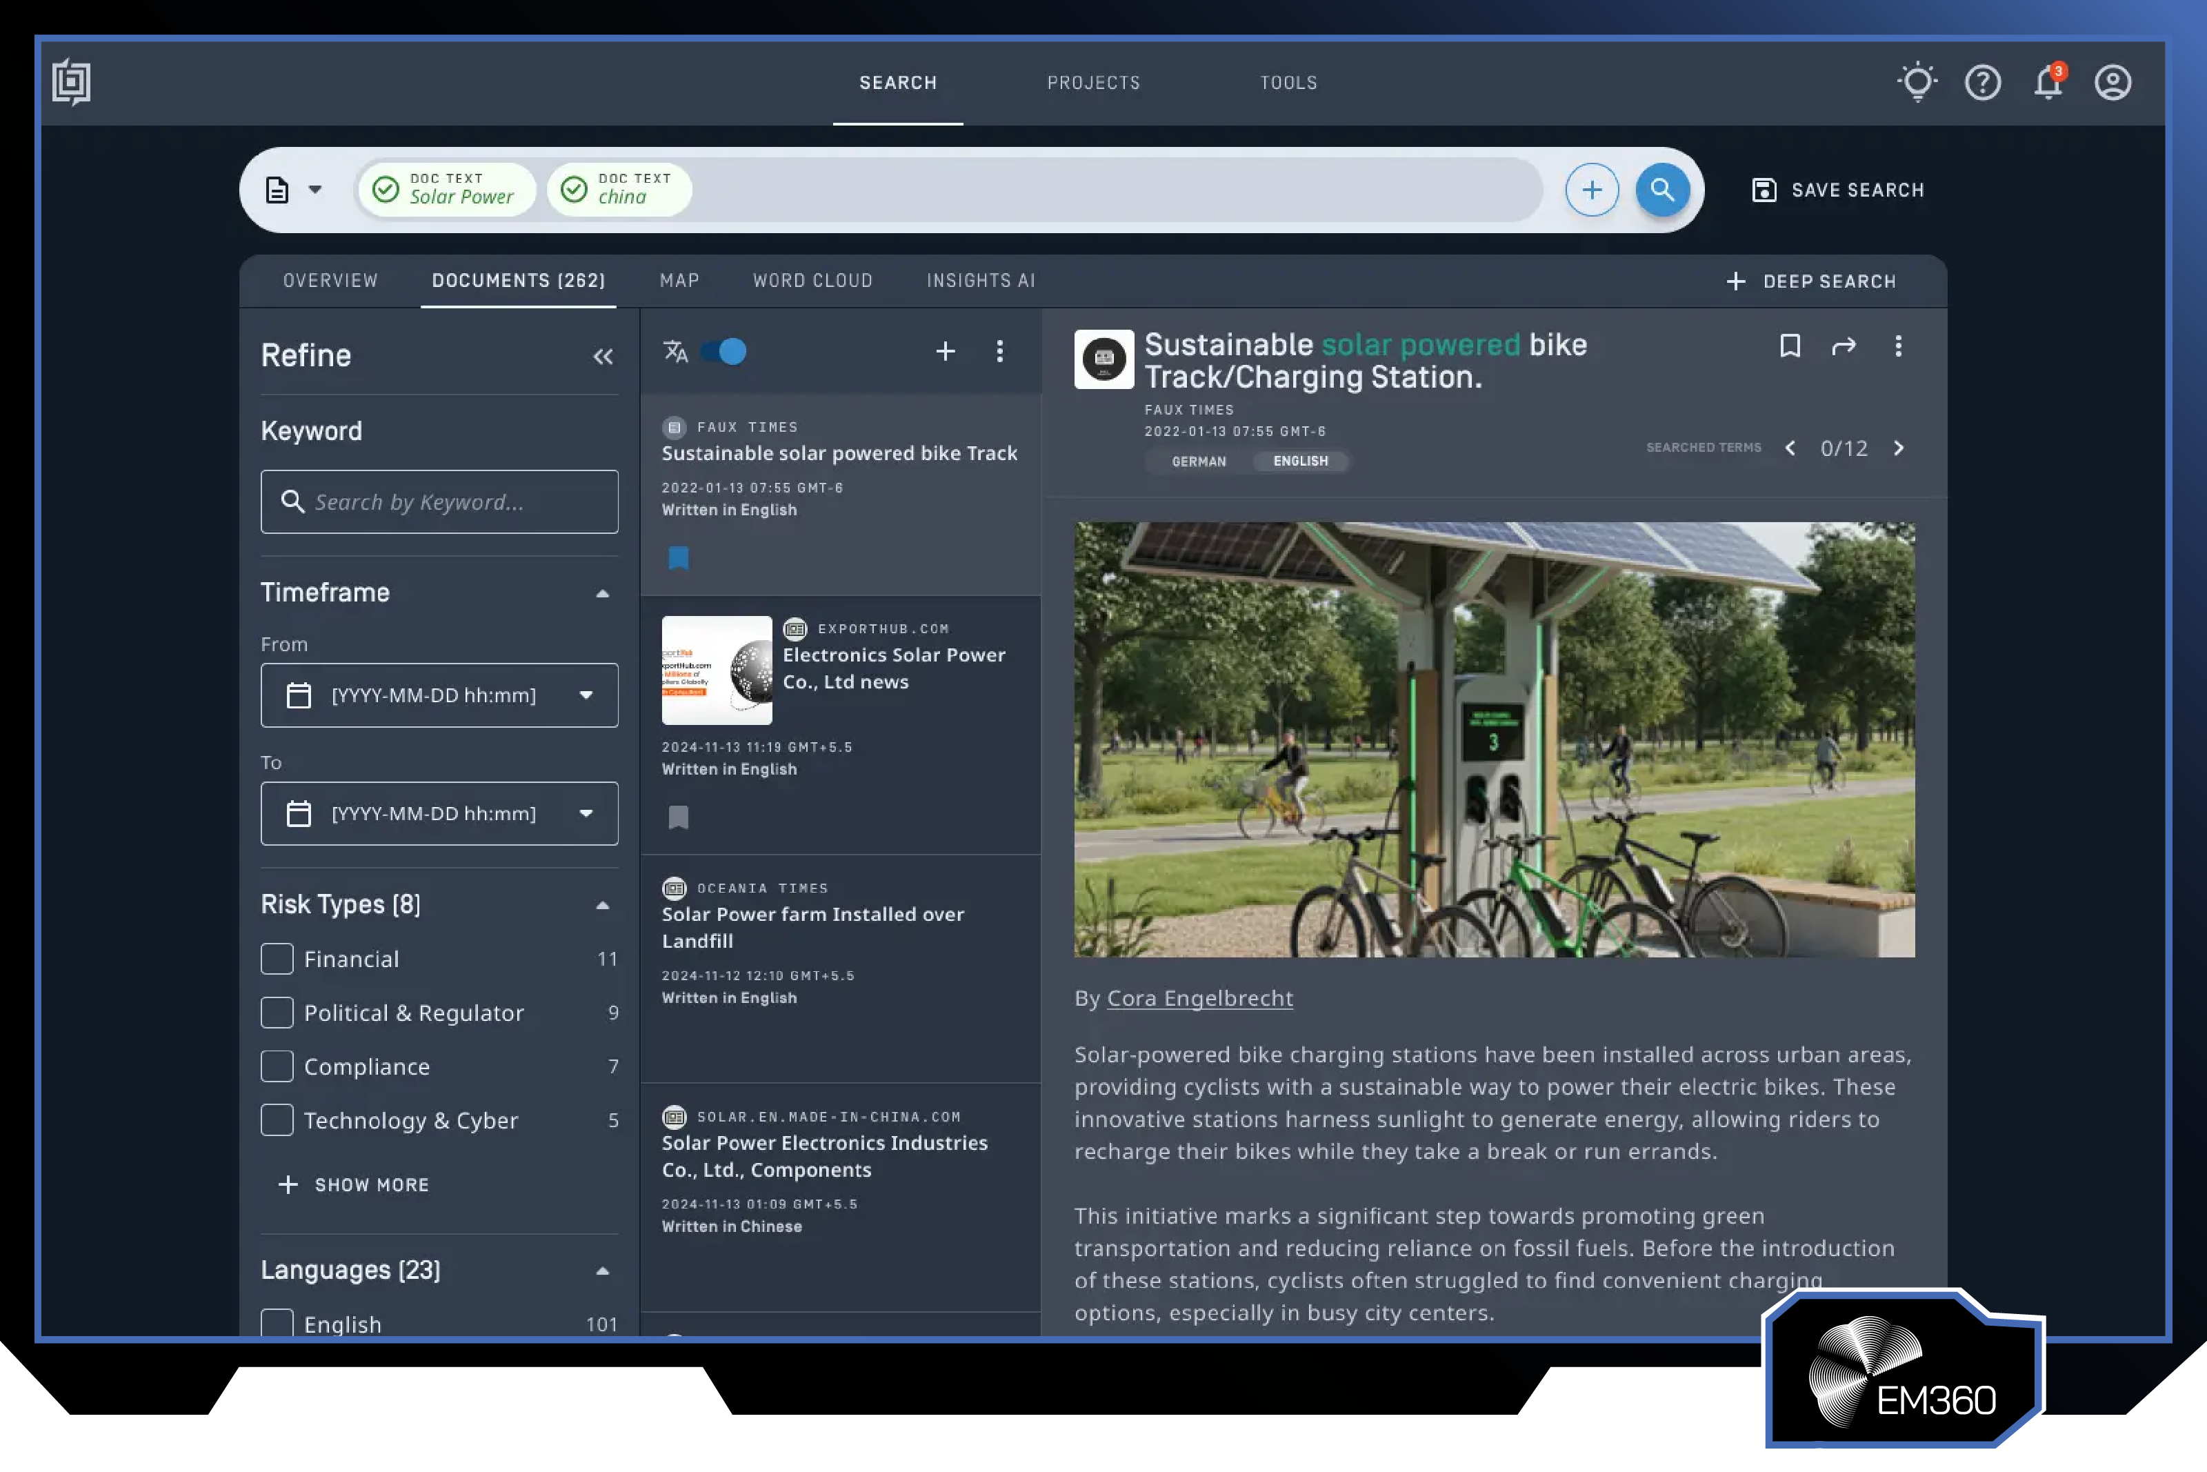Switch to the Map tab
Screen dimensions: 2207x1472
[679, 281]
